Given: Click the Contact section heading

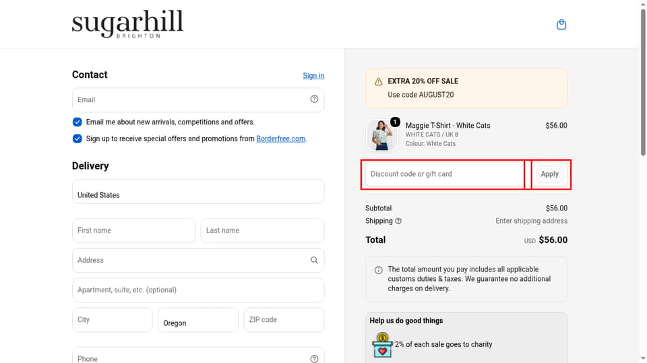Looking at the screenshot, I should pyautogui.click(x=90, y=75).
